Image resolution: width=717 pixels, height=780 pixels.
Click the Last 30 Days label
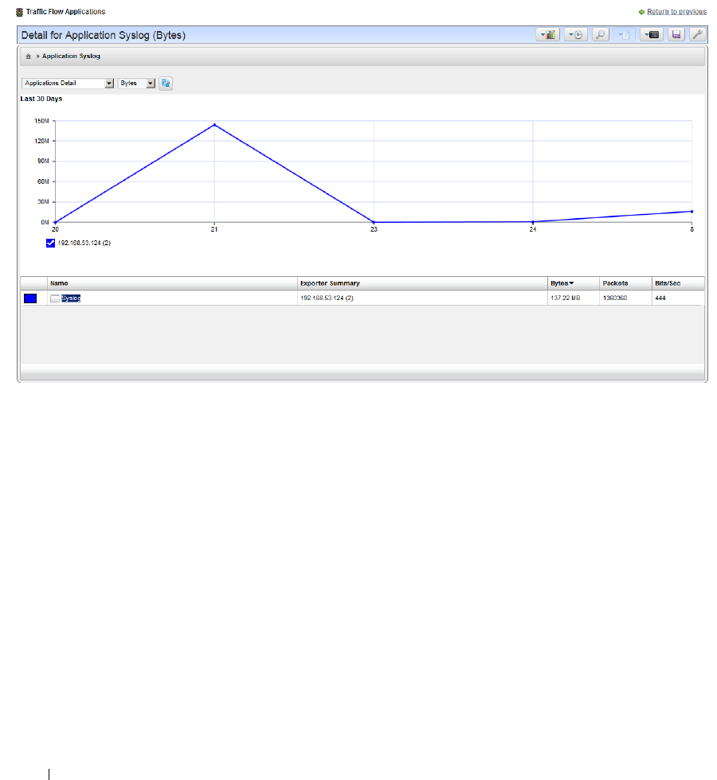[41, 99]
